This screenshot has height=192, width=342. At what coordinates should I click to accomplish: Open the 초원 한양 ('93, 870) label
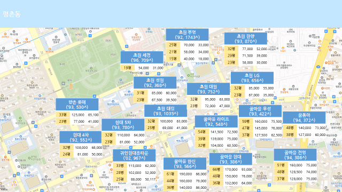click(246, 38)
